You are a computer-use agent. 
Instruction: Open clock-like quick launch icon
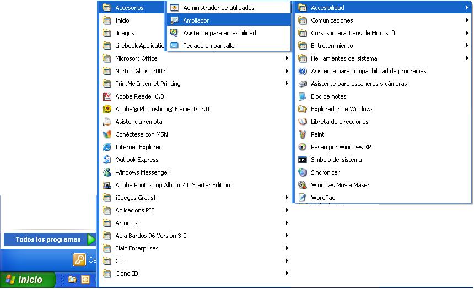coord(85,280)
